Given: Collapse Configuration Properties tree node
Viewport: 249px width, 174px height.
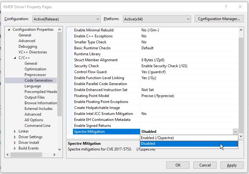Looking at the screenshot, I should 9,30.
